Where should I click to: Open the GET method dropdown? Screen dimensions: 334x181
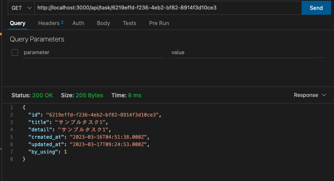pyautogui.click(x=21, y=8)
